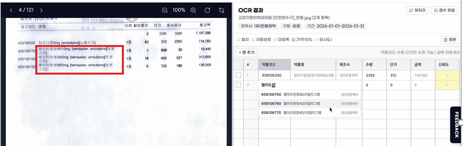The image size is (463, 146).
Task: Select suggestion 658106770 텔미트윈정40/10밀리그램
Action: [310, 113]
